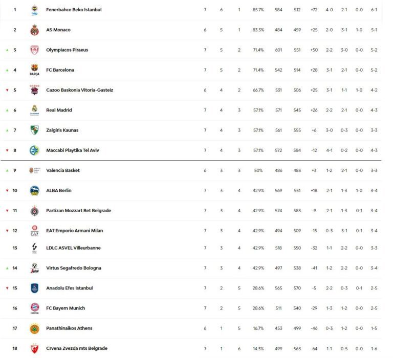The height and width of the screenshot is (358, 393).
Task: Click the Crvena Zvezda red logo
Action: [34, 348]
